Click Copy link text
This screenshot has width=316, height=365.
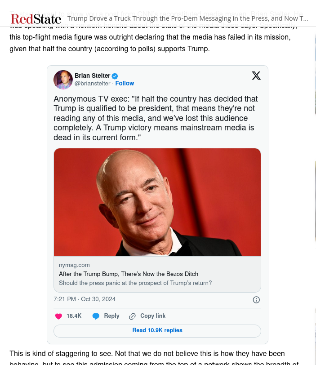[153, 316]
